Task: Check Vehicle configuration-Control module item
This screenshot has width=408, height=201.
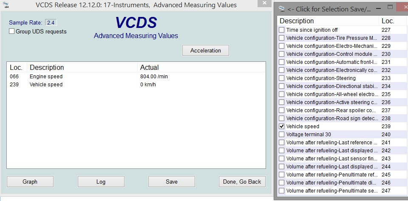Action: (281, 54)
